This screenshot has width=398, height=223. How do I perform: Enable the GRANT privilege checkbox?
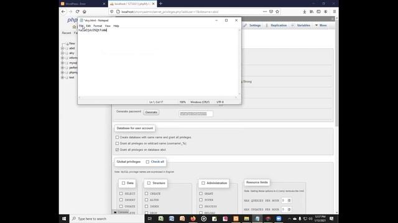pyautogui.click(x=201, y=193)
